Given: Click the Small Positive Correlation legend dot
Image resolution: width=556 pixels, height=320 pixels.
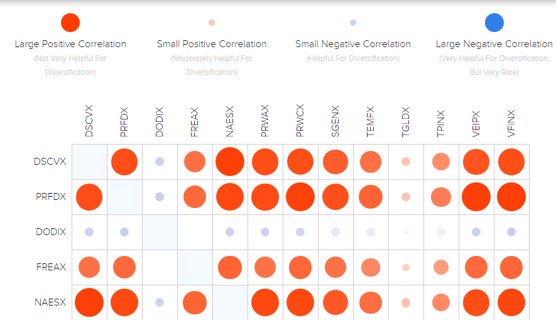Looking at the screenshot, I should (x=212, y=23).
